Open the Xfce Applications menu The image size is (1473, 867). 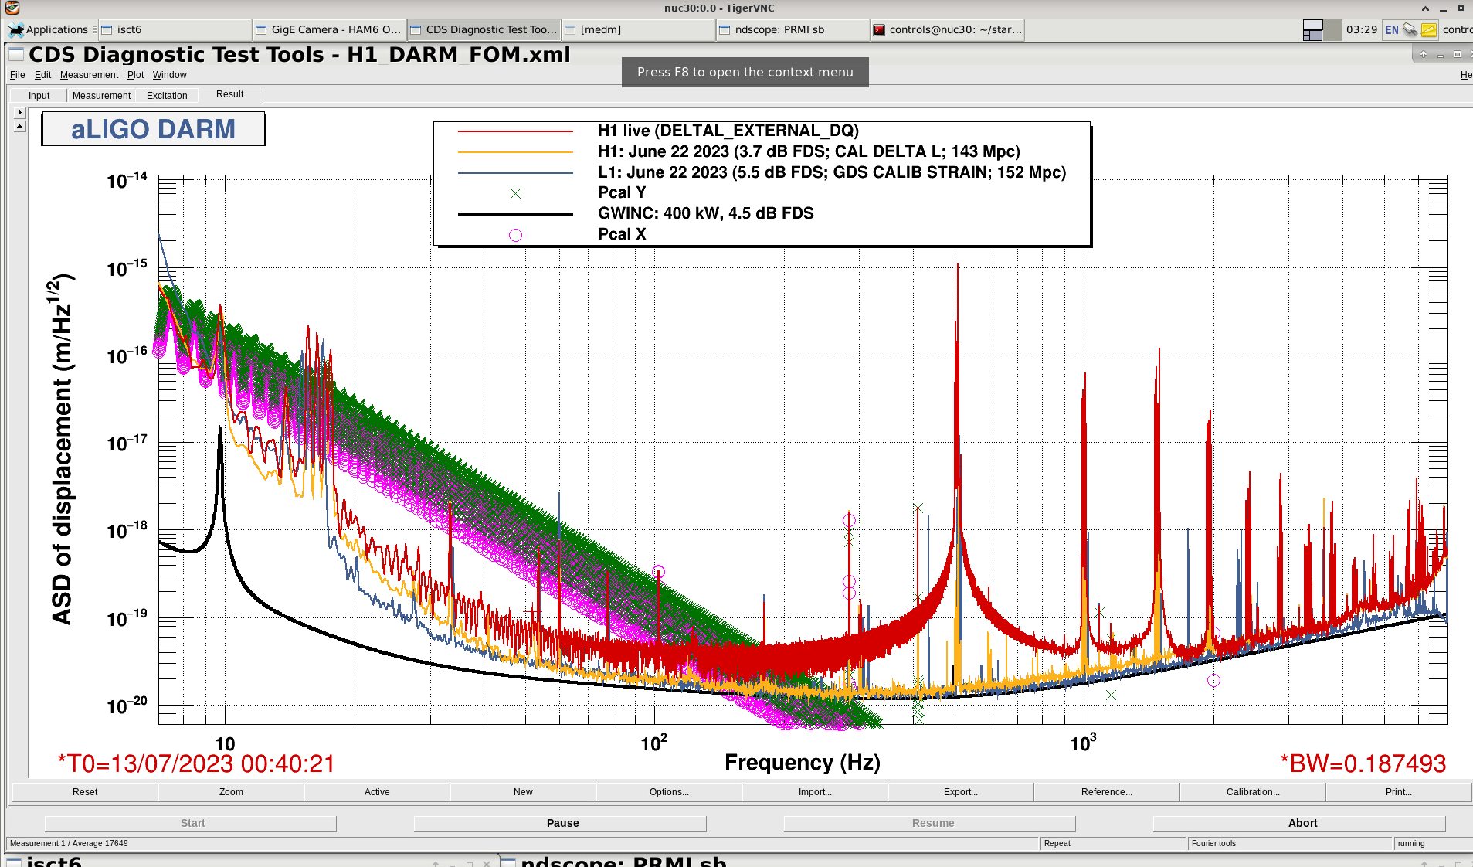[x=48, y=29]
